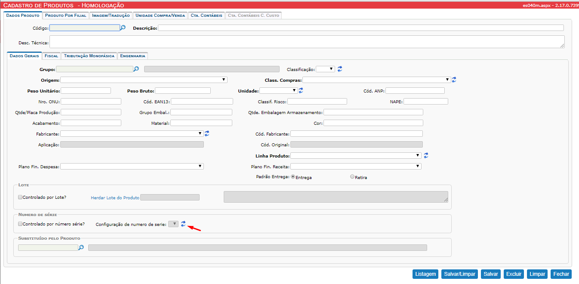Open the Classificação dropdown
The height and width of the screenshot is (284, 579).
click(x=325, y=69)
